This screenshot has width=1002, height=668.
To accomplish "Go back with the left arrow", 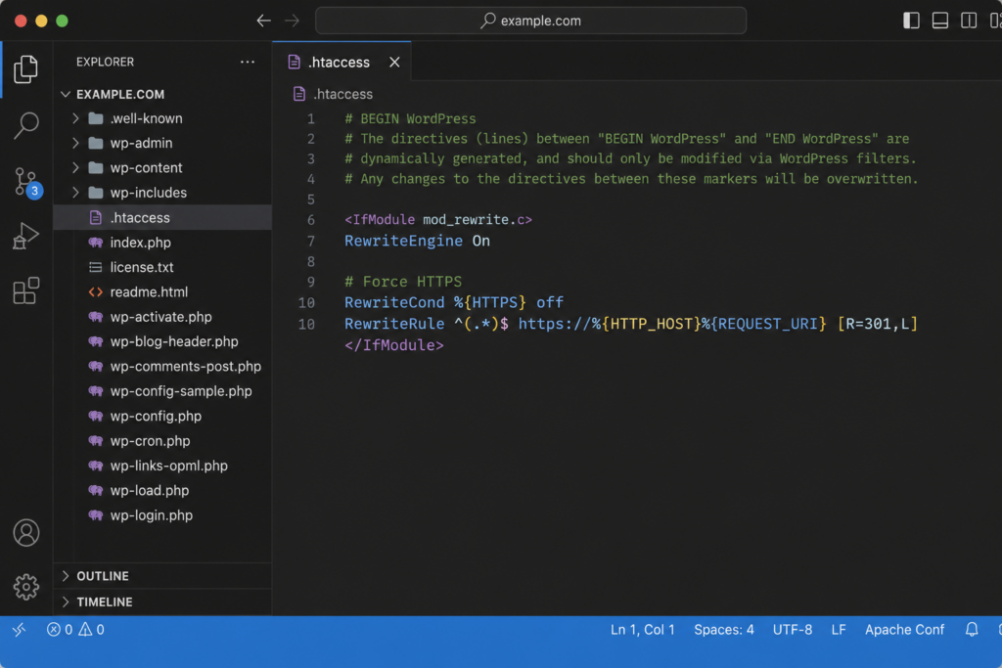I will [x=263, y=22].
